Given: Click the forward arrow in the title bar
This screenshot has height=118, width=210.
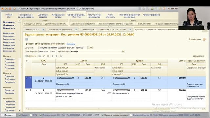Looking at the screenshot, I should [x=6, y=9].
